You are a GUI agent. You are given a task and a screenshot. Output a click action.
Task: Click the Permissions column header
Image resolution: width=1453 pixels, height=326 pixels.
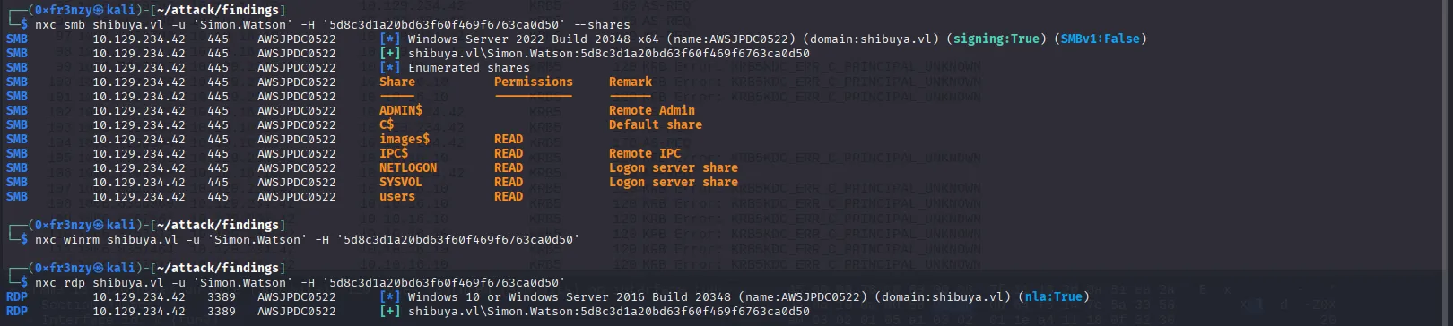point(533,81)
